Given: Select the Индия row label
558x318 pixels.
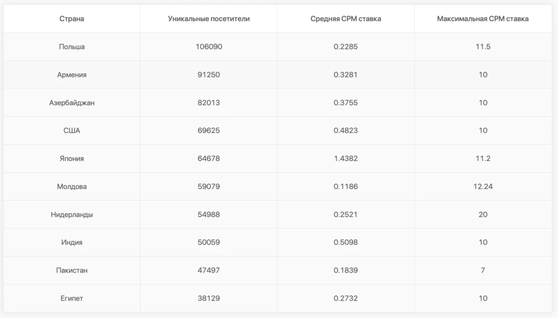Looking at the screenshot, I should click(x=71, y=242).
